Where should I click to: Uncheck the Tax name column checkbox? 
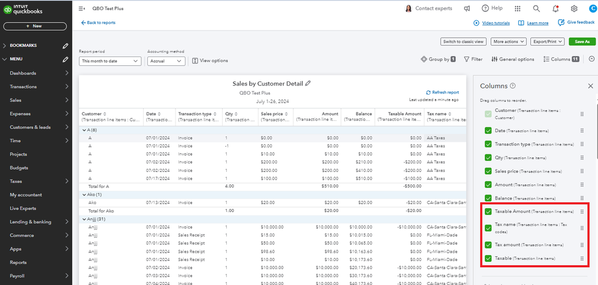point(488,227)
